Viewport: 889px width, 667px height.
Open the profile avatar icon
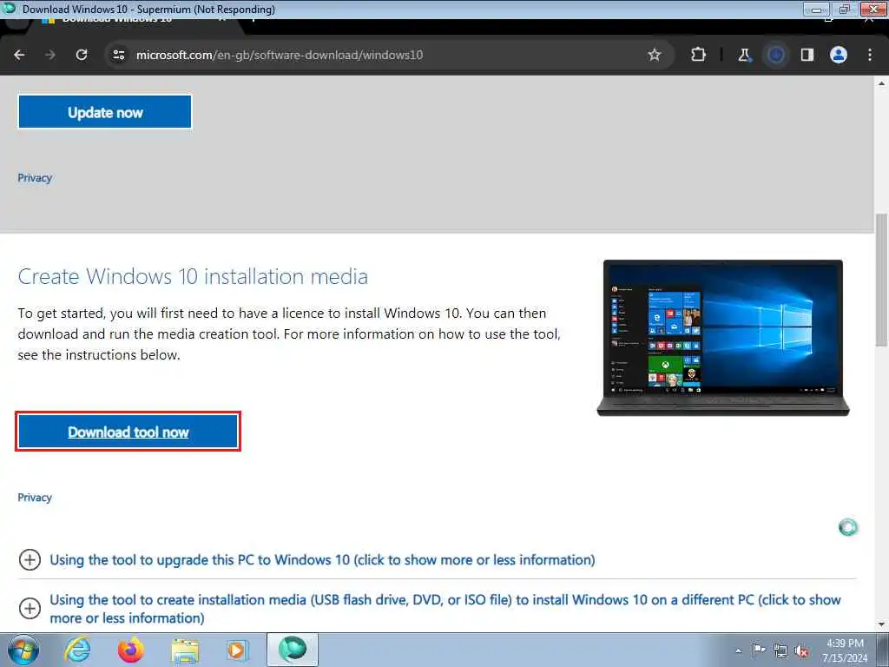[x=839, y=55]
